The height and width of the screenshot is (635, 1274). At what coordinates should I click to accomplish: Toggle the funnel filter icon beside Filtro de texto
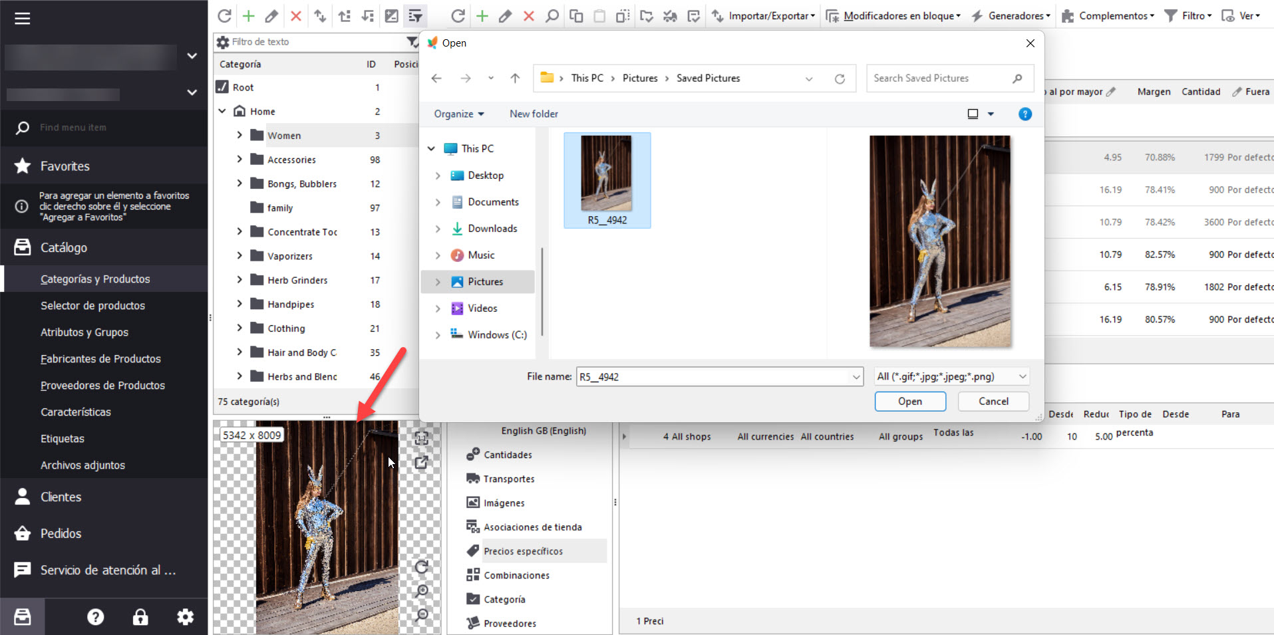click(x=412, y=42)
